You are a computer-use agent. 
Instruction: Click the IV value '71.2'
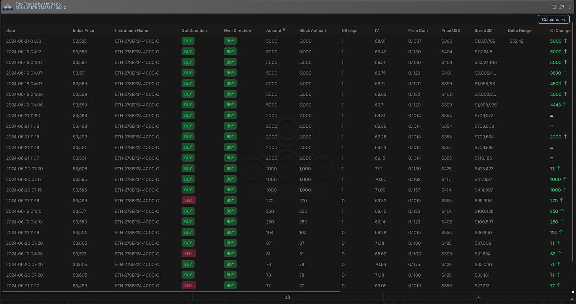click(379, 169)
